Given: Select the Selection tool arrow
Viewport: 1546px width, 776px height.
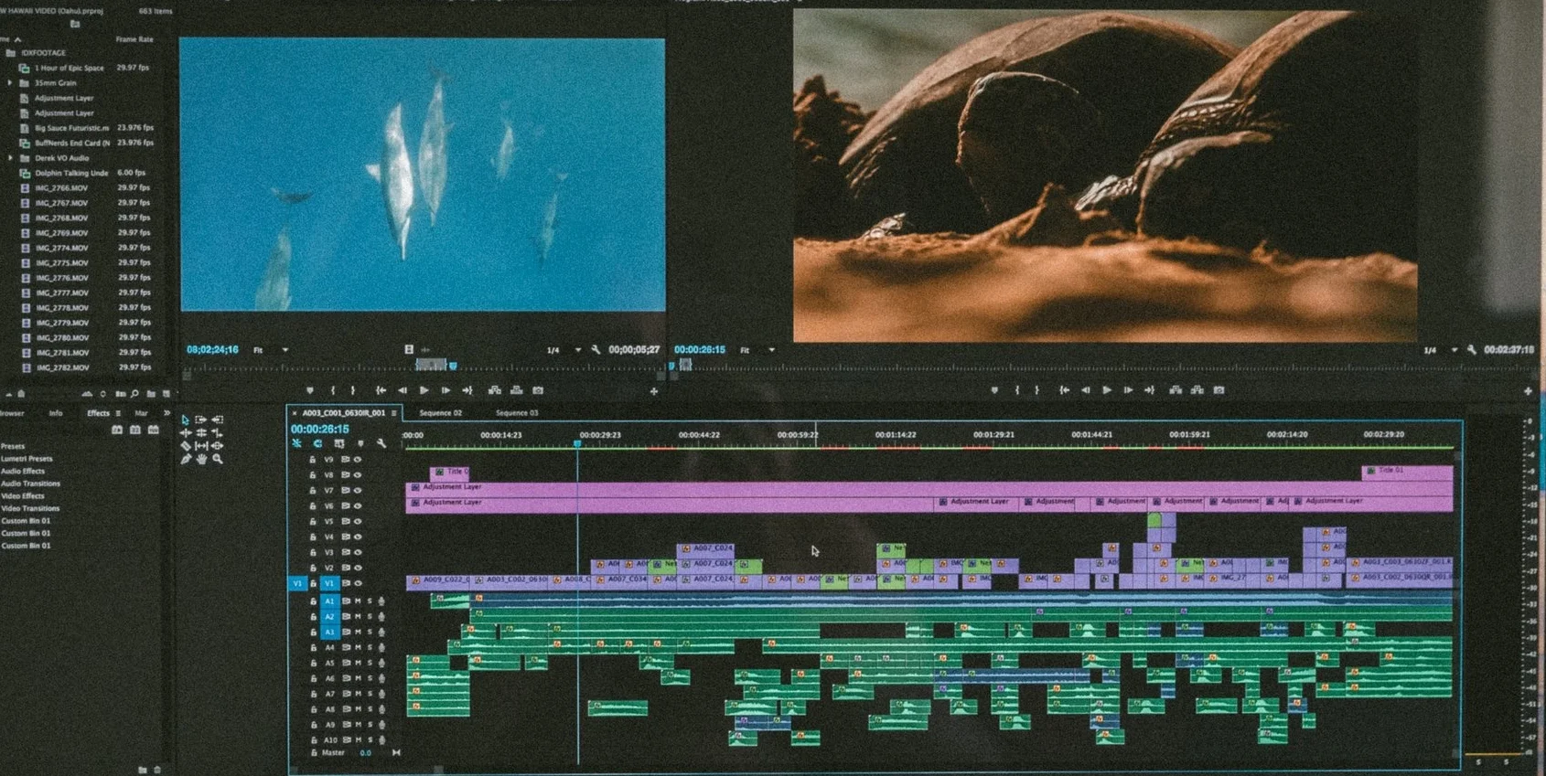Looking at the screenshot, I should tap(186, 420).
